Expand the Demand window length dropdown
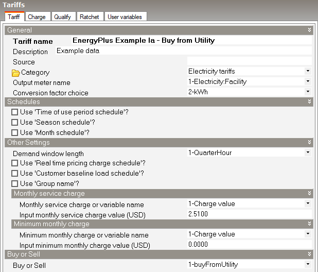318x272 pixels. tap(308, 153)
